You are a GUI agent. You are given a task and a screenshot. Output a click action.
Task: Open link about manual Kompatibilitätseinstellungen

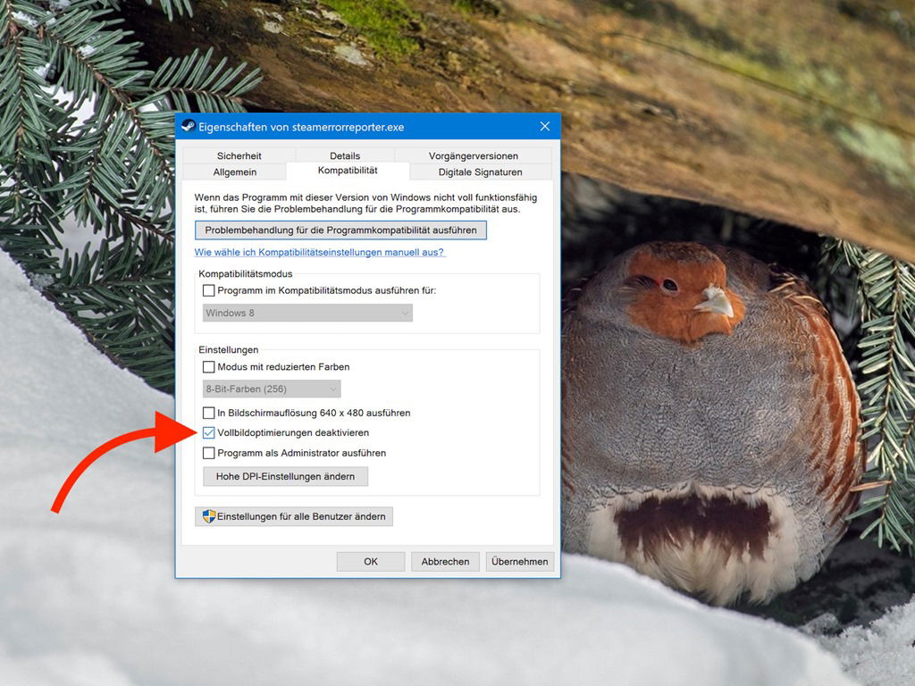click(x=319, y=252)
